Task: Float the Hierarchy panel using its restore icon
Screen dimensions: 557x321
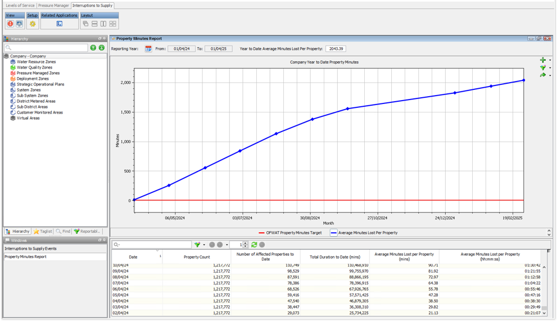Action: [100, 38]
